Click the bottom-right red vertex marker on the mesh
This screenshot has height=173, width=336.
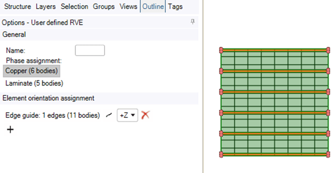tap(328, 154)
